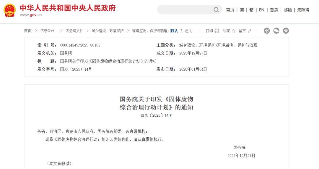This screenshot has height=169, width=319.
Task: Click the favorite star icon
Action: 234,31
